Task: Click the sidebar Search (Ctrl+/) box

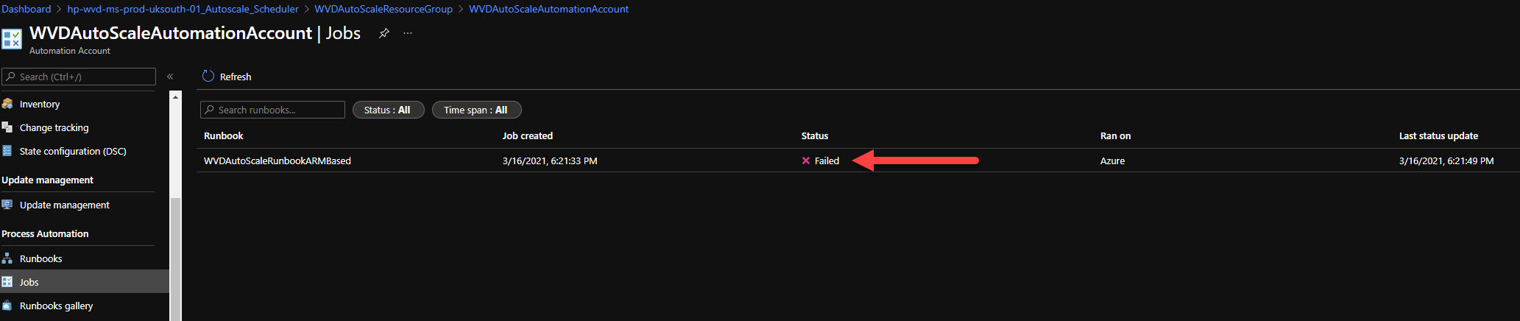Action: click(x=79, y=77)
